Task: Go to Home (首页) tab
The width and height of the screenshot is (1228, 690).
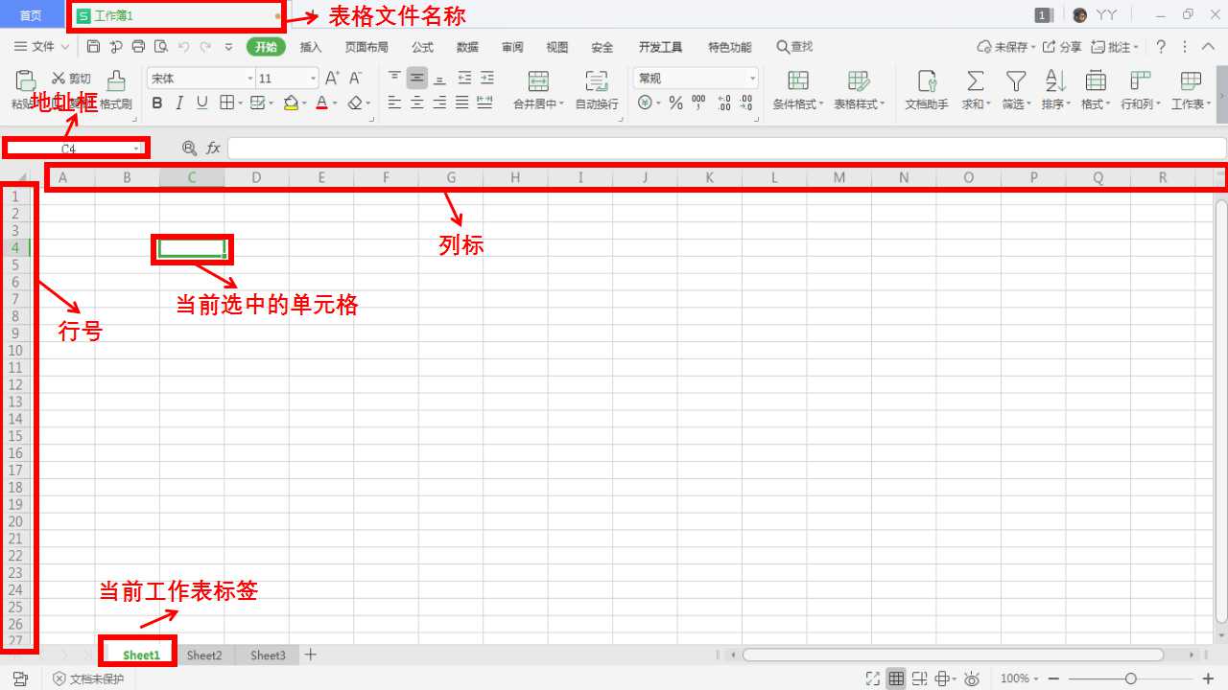Action: tap(31, 15)
